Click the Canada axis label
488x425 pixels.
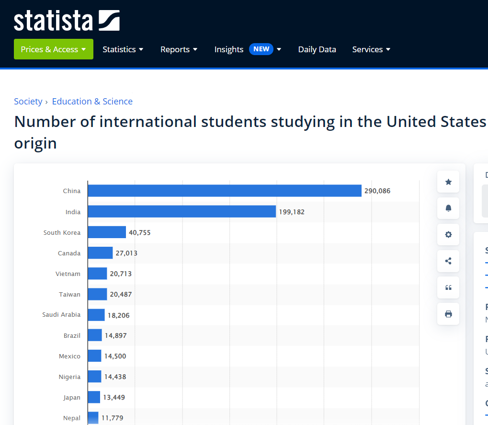tap(69, 253)
